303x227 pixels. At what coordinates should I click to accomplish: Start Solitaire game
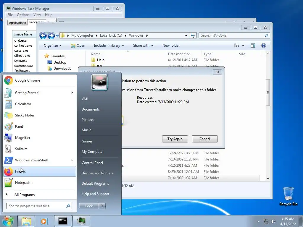pyautogui.click(x=40, y=149)
